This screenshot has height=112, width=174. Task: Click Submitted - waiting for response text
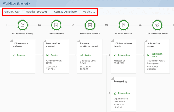(156, 62)
